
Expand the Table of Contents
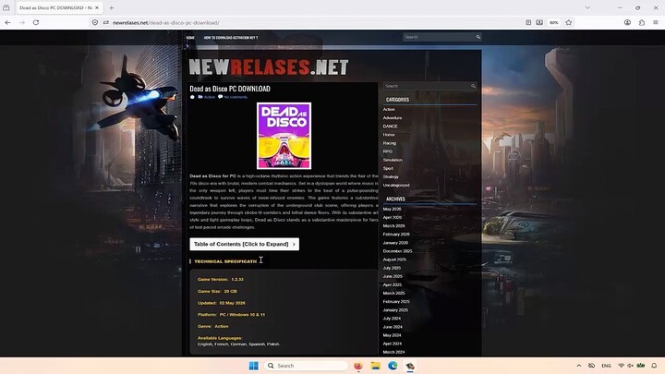244,244
